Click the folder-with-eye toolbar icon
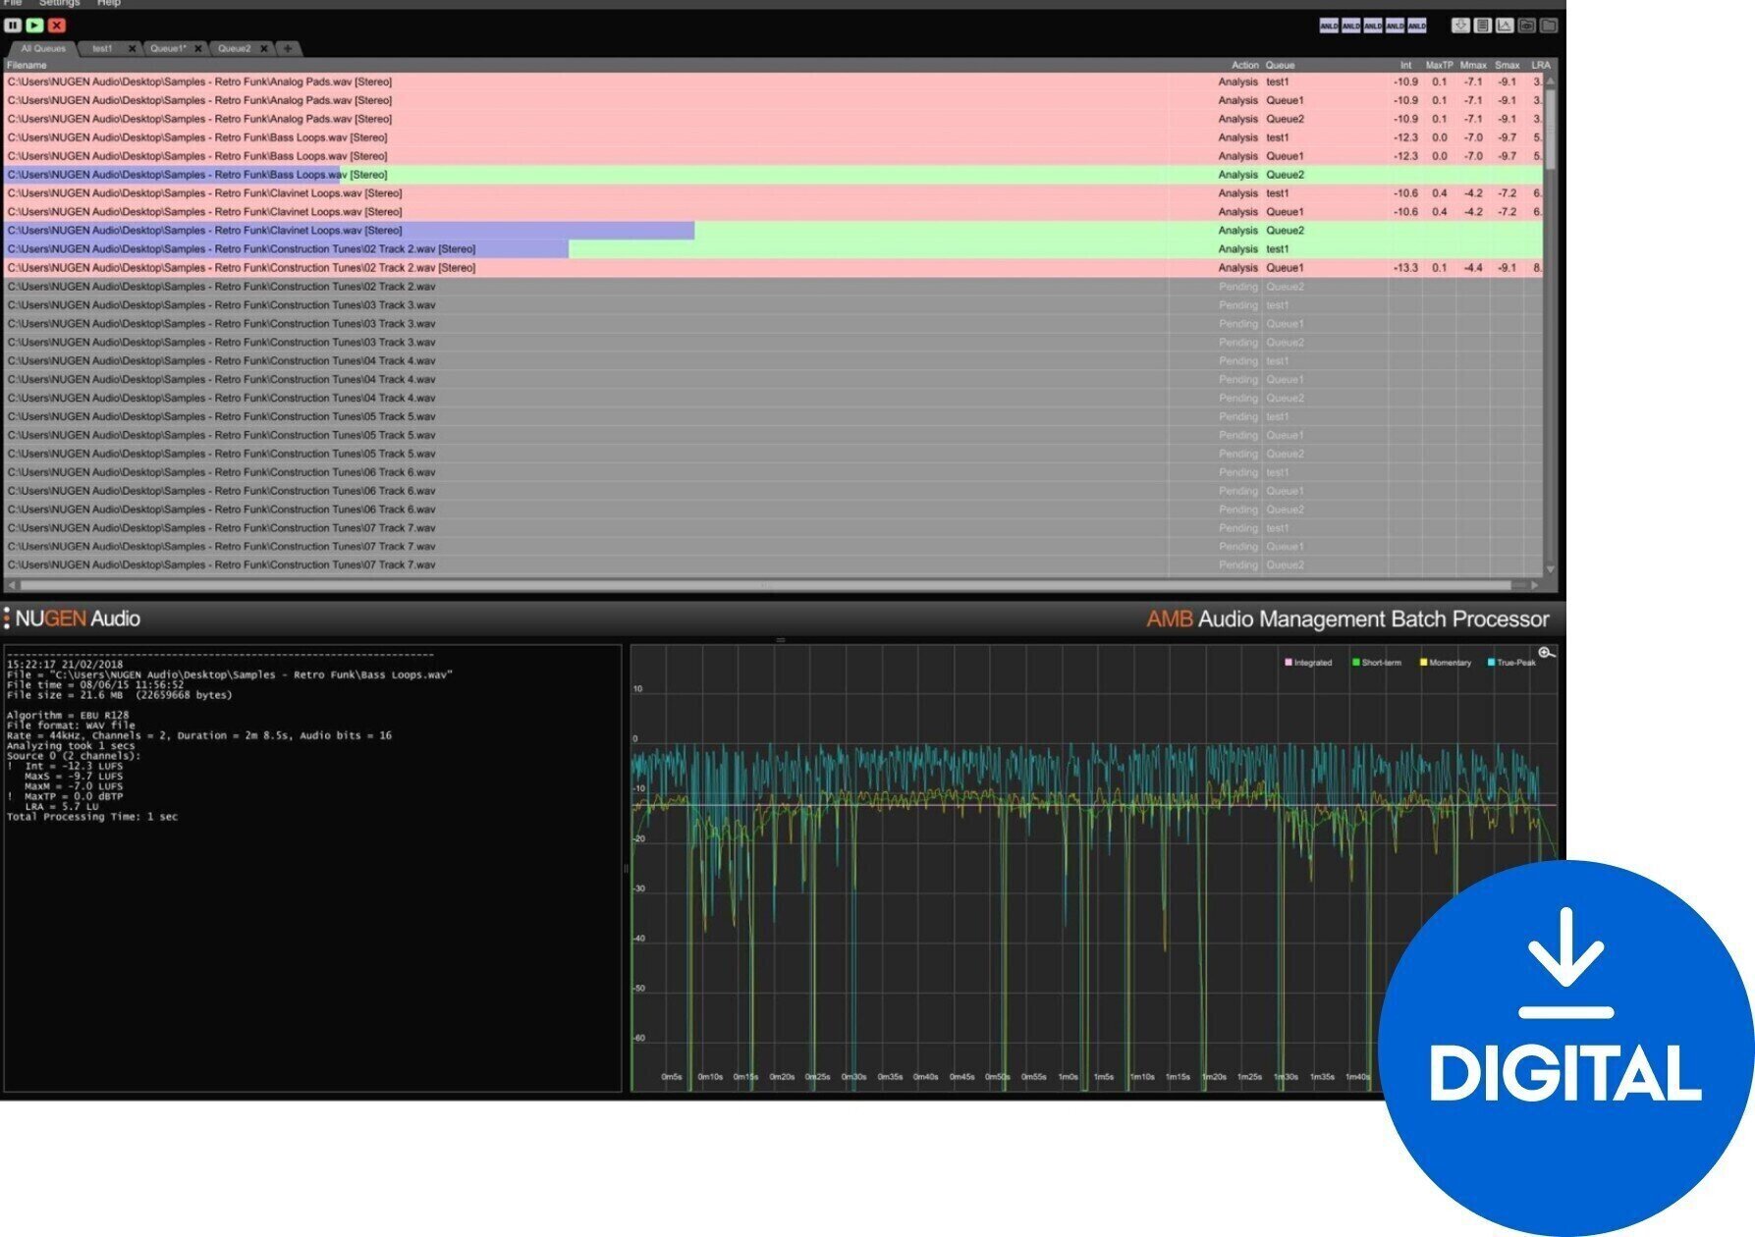Image resolution: width=1755 pixels, height=1237 pixels. point(1528,26)
